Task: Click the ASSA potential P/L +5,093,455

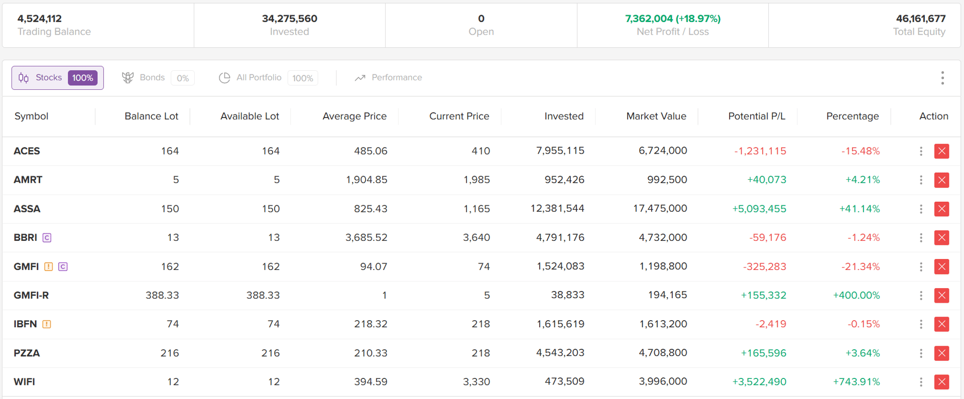Action: pyautogui.click(x=759, y=209)
